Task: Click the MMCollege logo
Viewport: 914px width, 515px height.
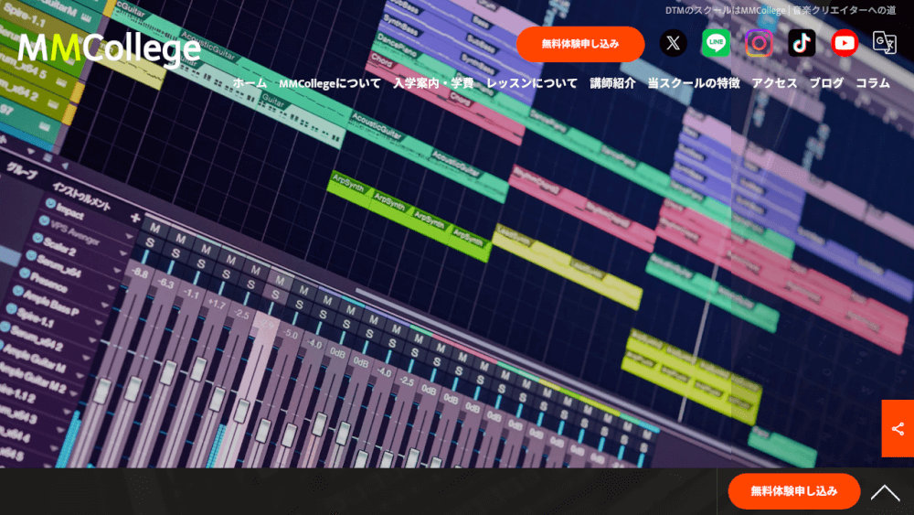Action: (109, 49)
